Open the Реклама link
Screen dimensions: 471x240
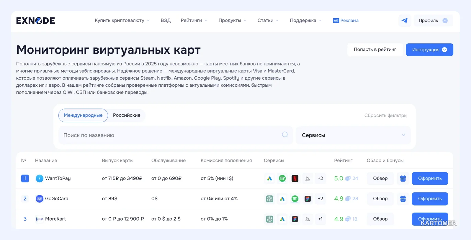[x=346, y=20]
